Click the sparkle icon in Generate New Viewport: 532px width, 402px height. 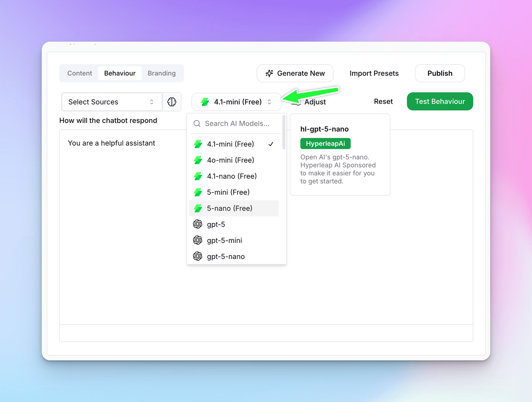[x=269, y=73]
